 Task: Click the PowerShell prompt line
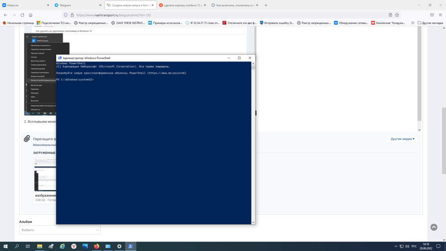[x=75, y=79]
